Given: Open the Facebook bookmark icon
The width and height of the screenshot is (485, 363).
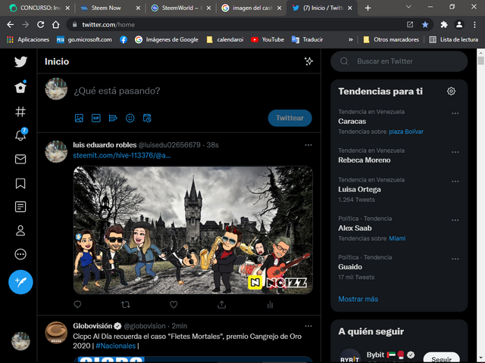Looking at the screenshot, I should 124,39.
